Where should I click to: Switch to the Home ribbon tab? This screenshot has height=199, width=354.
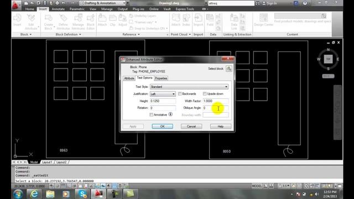click(29, 9)
